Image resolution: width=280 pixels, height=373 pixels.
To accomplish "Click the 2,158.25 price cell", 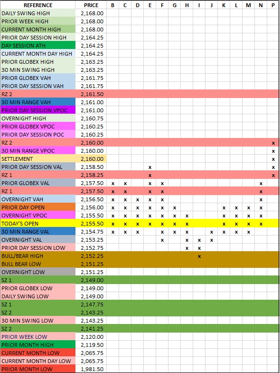I will pos(91,175).
